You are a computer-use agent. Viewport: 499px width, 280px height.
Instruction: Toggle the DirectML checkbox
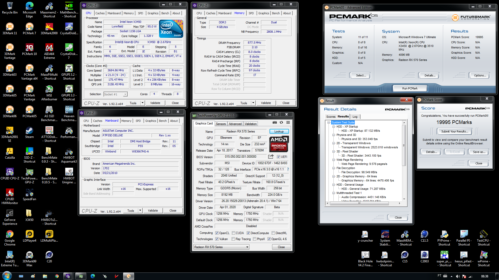coord(273,233)
